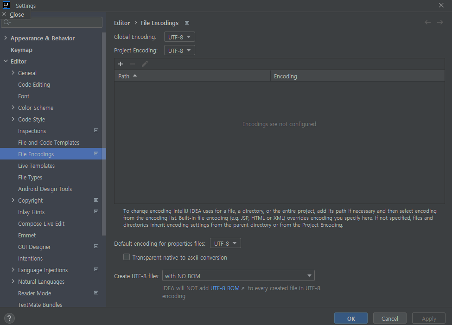452x325 pixels.
Task: Expand Appearance & Behavior section
Action: coord(6,38)
